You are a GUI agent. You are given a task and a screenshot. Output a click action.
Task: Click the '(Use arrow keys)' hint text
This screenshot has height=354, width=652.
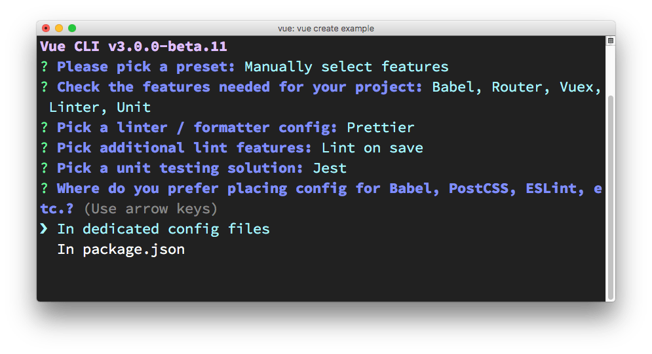[x=151, y=209]
